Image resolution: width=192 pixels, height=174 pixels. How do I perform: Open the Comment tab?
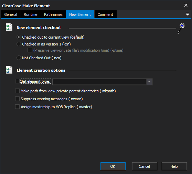point(105,14)
